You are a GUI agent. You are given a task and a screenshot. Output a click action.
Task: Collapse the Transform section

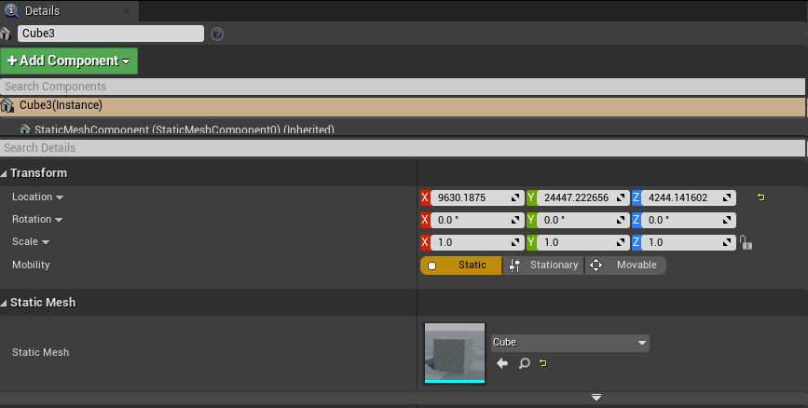5,173
